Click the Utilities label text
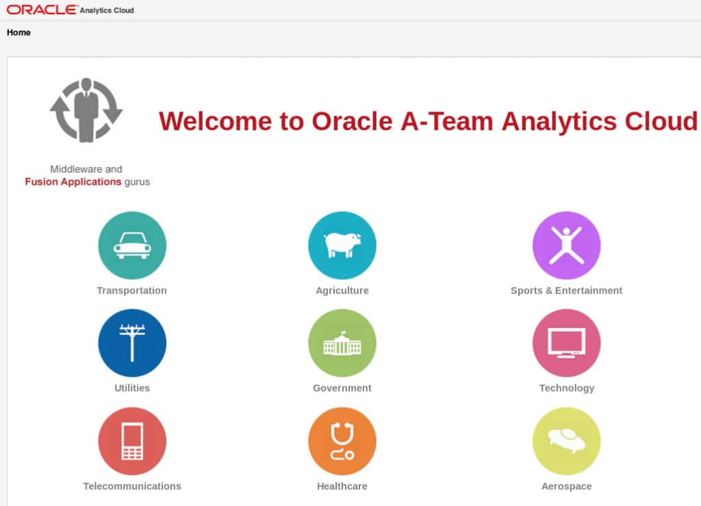 tap(132, 388)
